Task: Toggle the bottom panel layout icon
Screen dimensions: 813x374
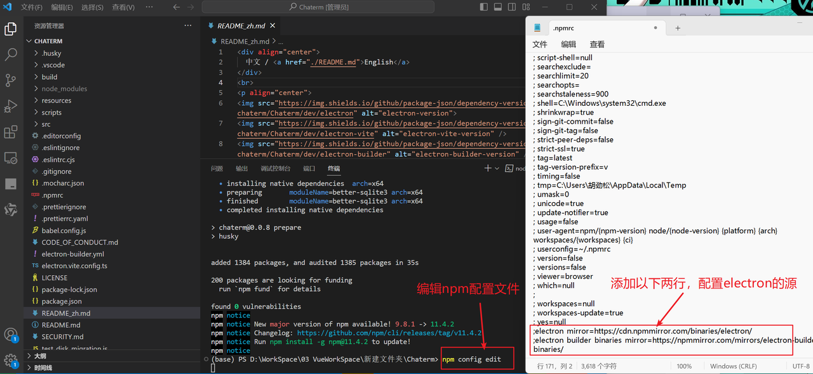Action: [x=498, y=7]
